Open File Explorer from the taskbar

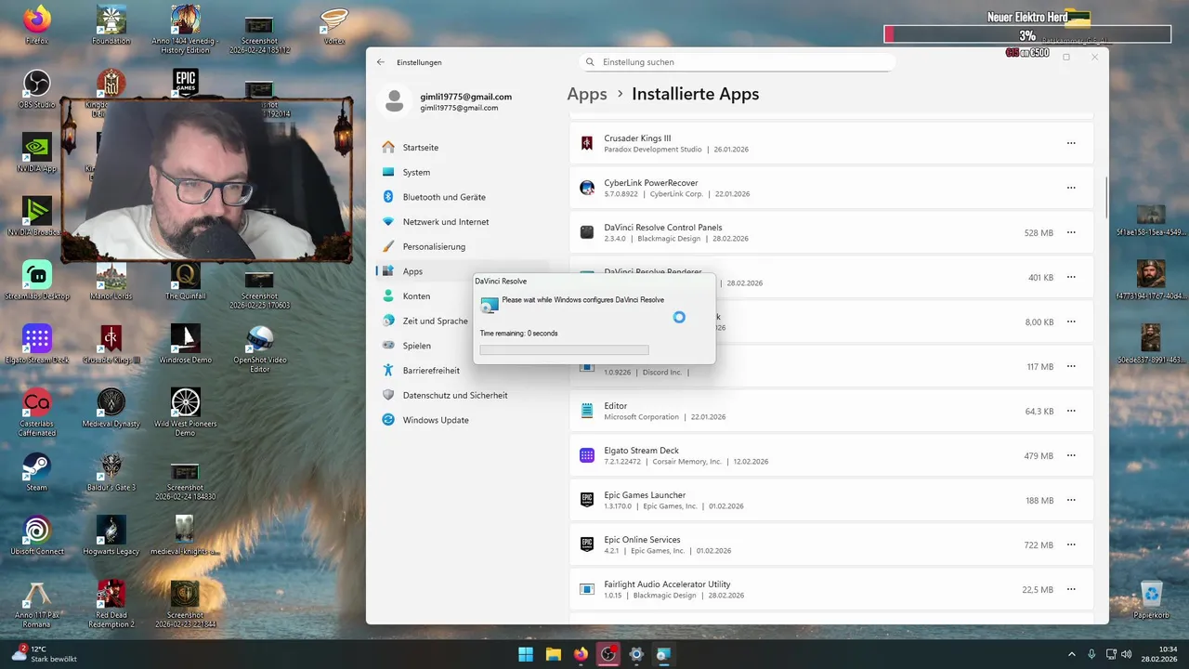(x=554, y=654)
